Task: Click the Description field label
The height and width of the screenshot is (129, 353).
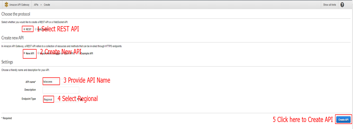Action: (x=30, y=90)
